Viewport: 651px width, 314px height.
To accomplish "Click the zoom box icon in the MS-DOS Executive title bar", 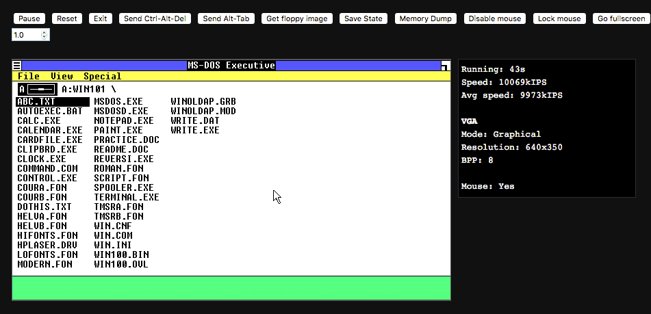I will tap(446, 66).
